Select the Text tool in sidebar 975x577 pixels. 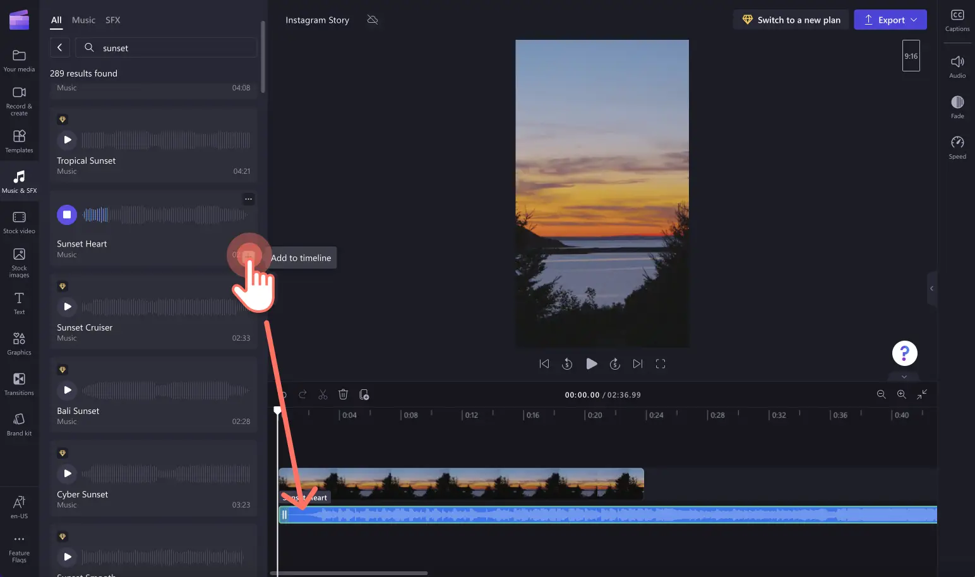[19, 303]
